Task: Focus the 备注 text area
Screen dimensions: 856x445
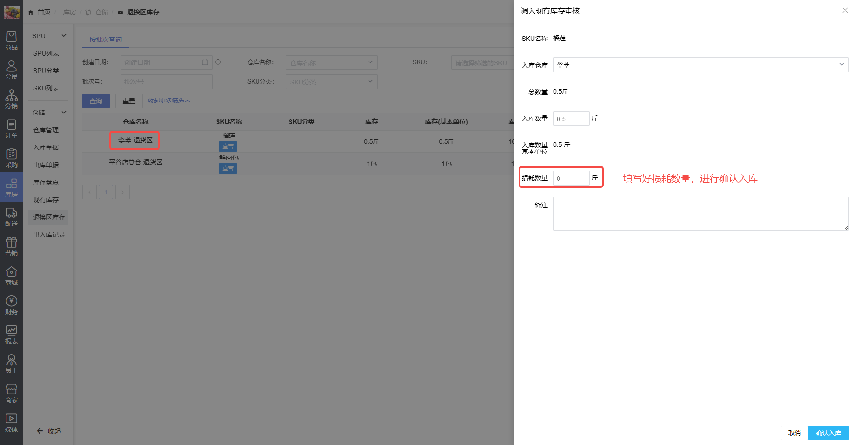Action: tap(700, 214)
